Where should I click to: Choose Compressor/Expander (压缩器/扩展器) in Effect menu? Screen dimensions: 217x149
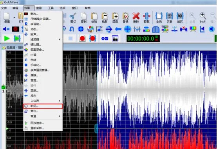43,19
